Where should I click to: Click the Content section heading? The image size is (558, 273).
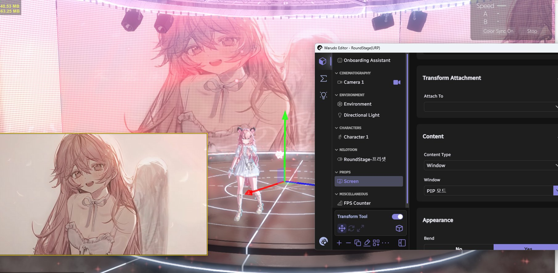pos(433,136)
